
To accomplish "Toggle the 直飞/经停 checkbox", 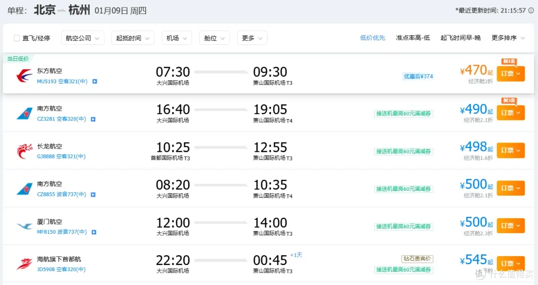I will coord(16,38).
